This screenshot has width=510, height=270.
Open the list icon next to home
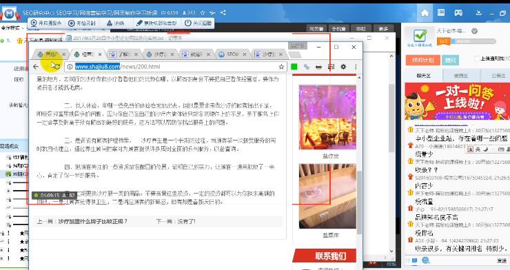441,12
